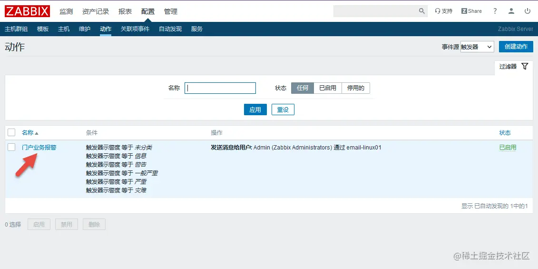Viewport: 538px width, 269px height.
Task: Open the user profile icon
Action: pyautogui.click(x=511, y=11)
